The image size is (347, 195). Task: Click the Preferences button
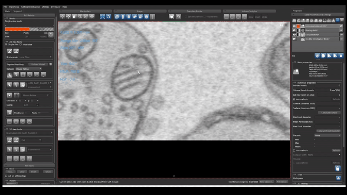282,182
